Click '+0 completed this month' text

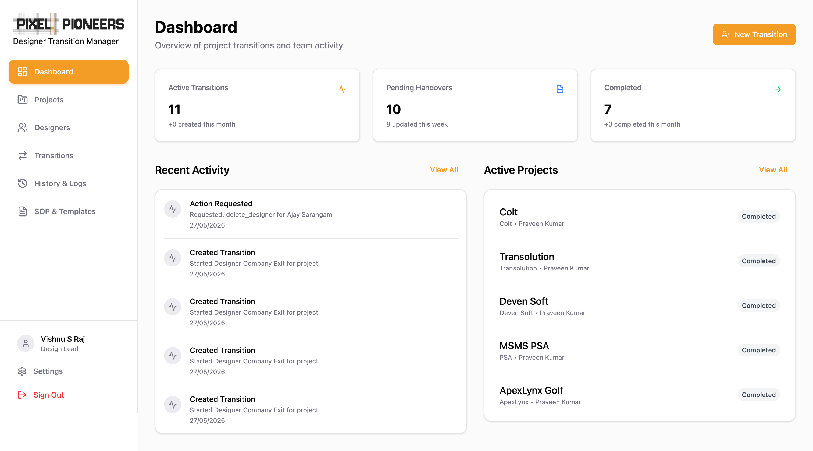coord(642,124)
